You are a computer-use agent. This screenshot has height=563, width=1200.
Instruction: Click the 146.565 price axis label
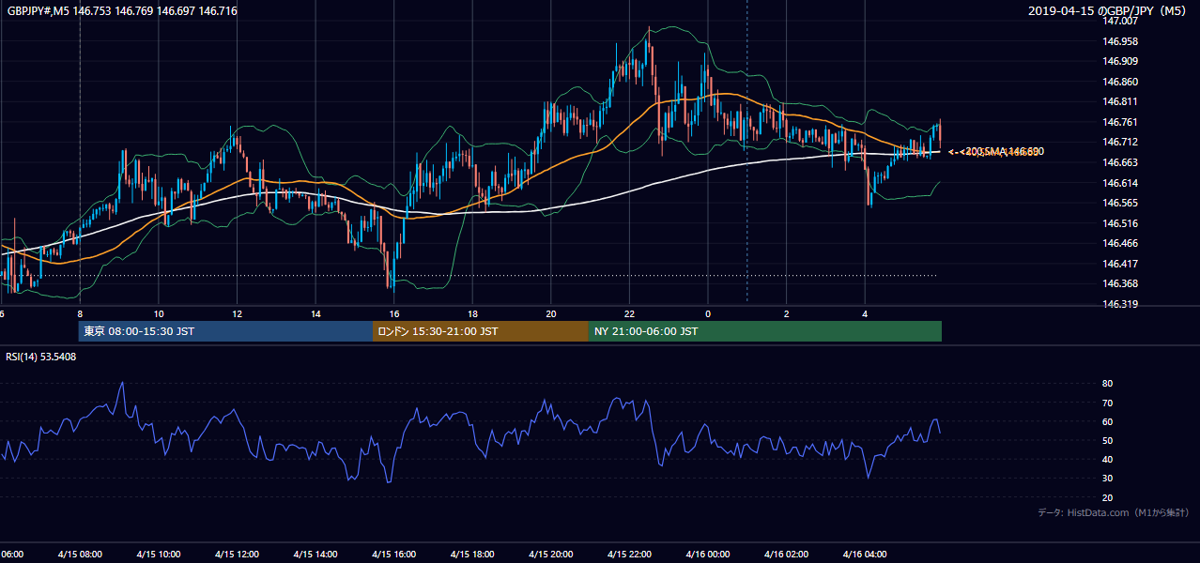tap(1120, 203)
